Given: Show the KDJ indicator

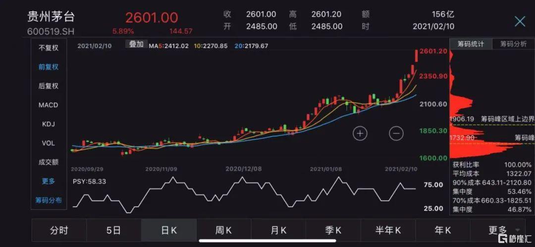Looking at the screenshot, I should point(49,124).
